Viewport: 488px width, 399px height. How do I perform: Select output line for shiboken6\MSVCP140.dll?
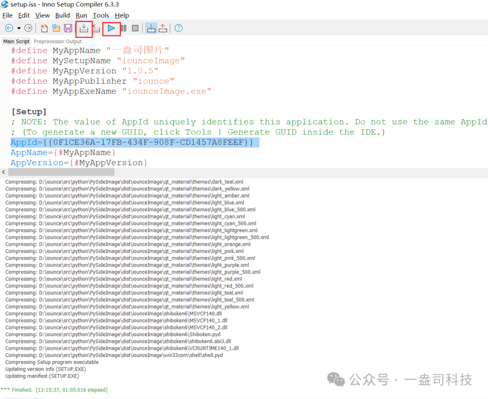point(113,313)
